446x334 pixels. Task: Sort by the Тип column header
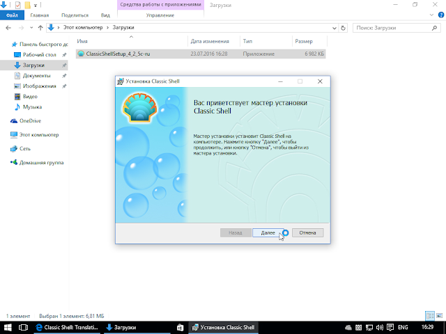(266, 41)
